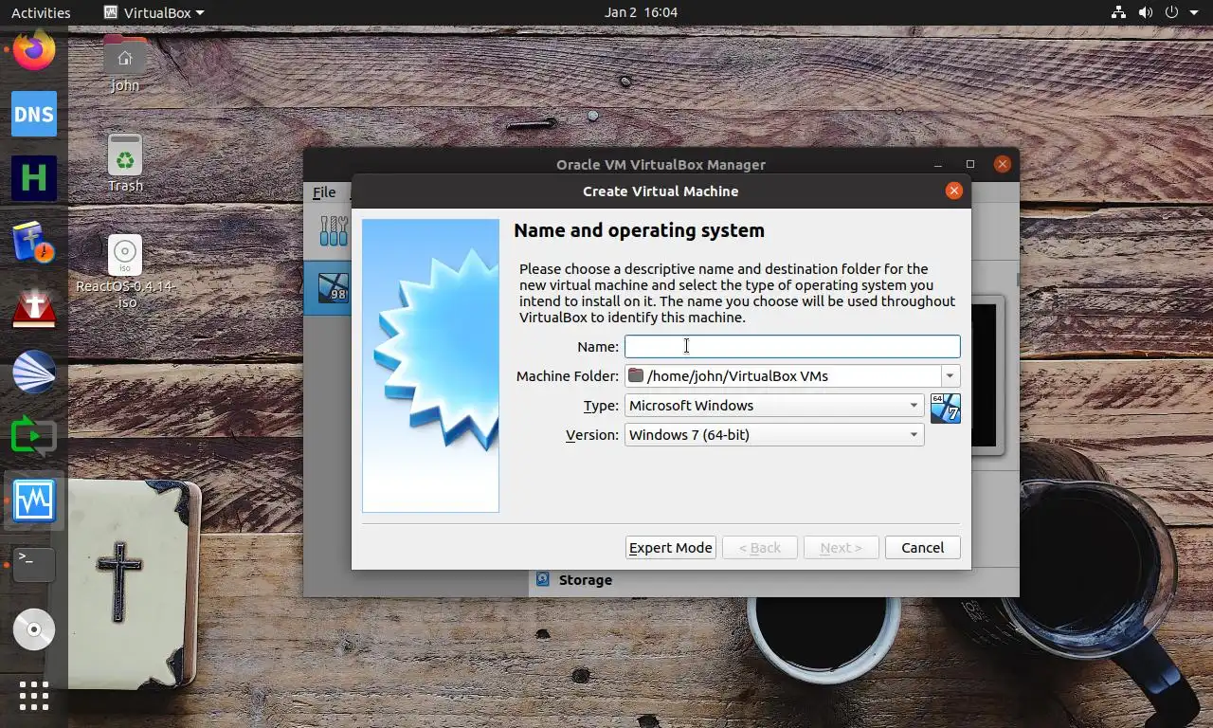Click the Tools icon in VirtualBox Manager
1213x728 pixels.
333,230
